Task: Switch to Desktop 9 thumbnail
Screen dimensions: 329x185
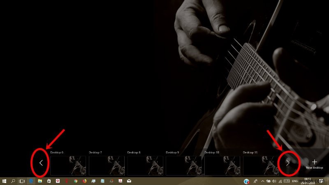Action: [183, 166]
